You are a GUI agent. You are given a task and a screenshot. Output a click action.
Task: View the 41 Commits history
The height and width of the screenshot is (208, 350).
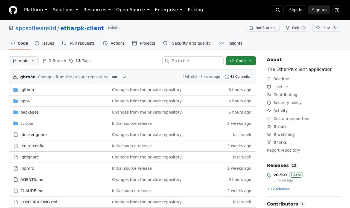237,77
